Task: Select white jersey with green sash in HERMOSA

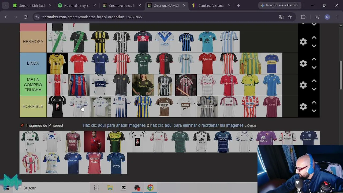Action: (57, 42)
